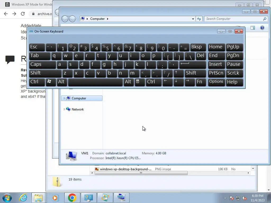Toggle the right Ctrl key
The image size is (271, 203).
point(154,82)
